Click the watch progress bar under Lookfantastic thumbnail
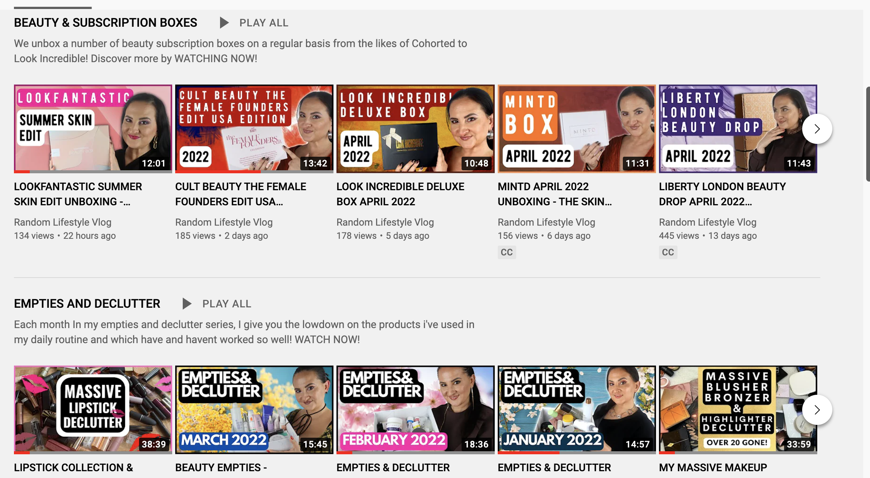The height and width of the screenshot is (478, 870). click(x=93, y=172)
